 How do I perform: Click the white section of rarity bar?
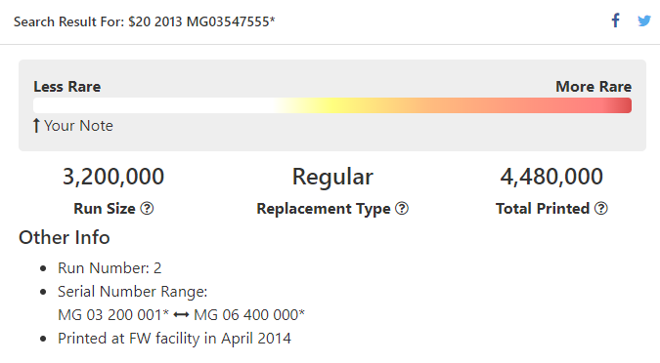coord(152,105)
